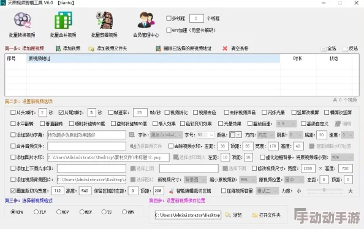Open subtitle 颜色 color picker
Image resolution: width=364 pixels, height=229 pixels.
click(x=236, y=134)
